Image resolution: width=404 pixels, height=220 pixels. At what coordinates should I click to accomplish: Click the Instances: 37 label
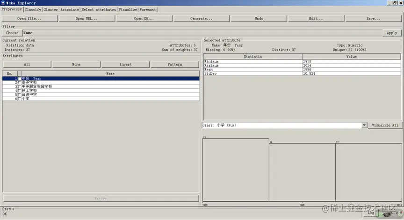17,50
